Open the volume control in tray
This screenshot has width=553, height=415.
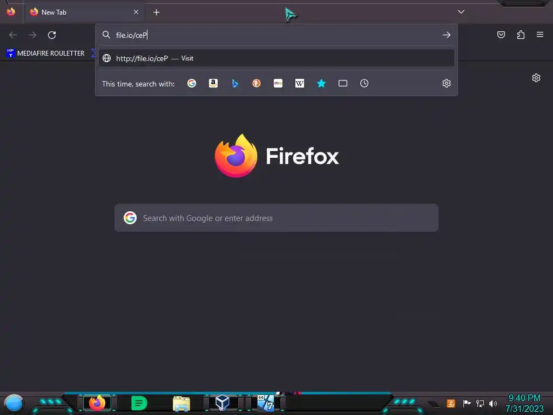493,403
